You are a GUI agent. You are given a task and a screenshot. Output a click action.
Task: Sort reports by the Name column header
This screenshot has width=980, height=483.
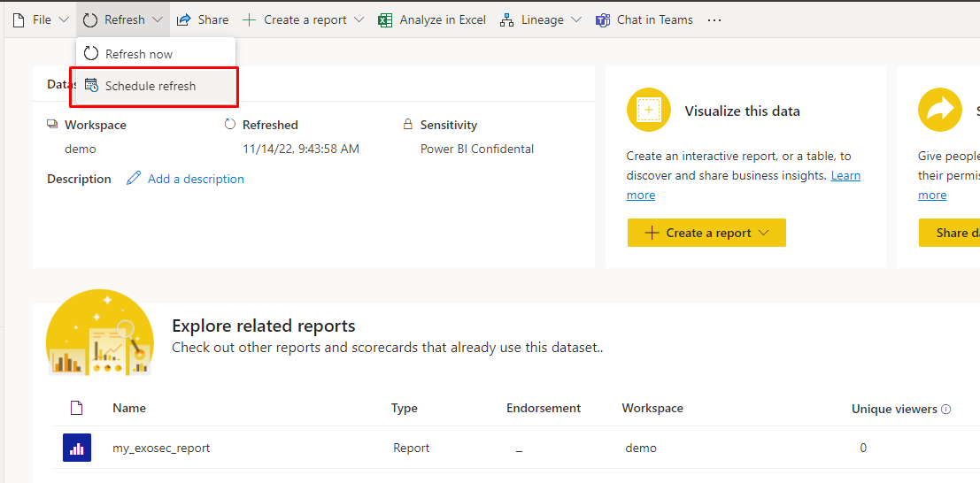pos(129,408)
